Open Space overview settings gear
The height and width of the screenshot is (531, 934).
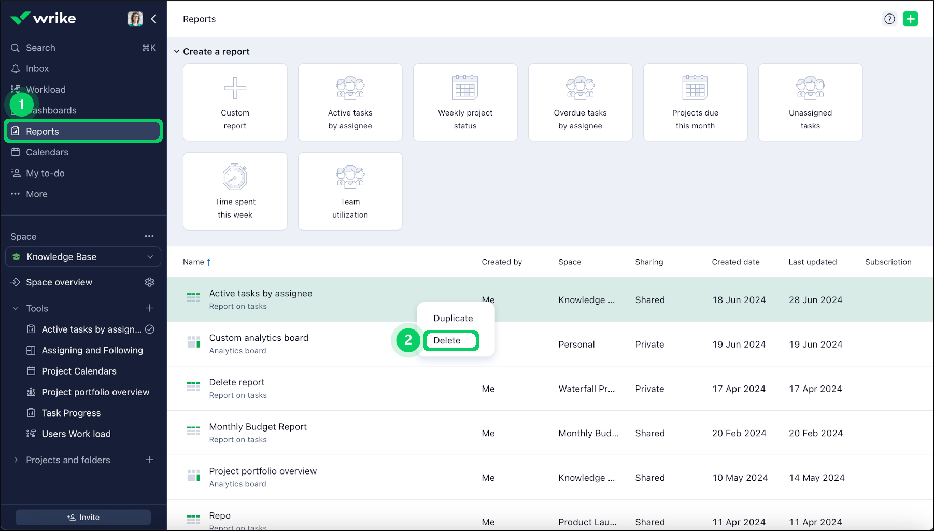tap(150, 282)
